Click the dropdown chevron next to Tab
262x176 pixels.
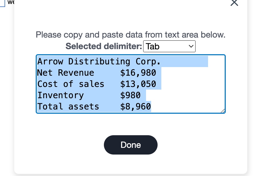pyautogui.click(x=191, y=46)
